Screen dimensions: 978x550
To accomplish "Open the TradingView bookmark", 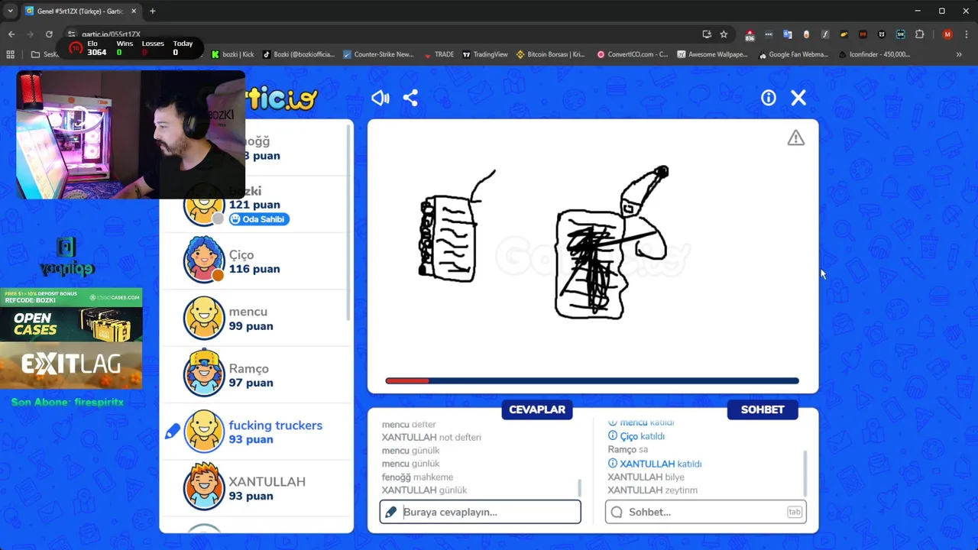I will [484, 54].
